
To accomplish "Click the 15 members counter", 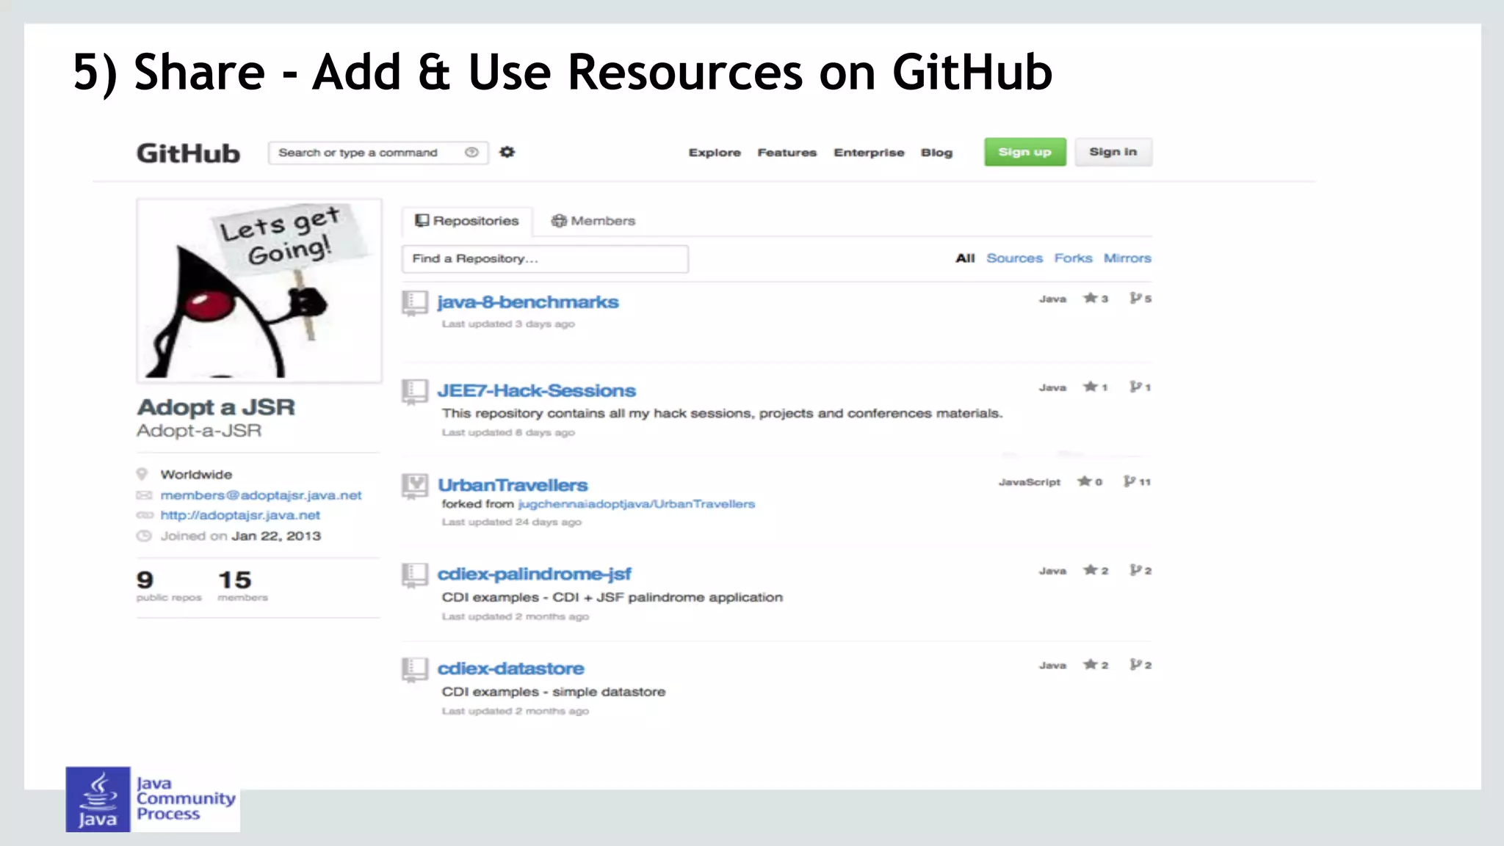I will point(242,586).
